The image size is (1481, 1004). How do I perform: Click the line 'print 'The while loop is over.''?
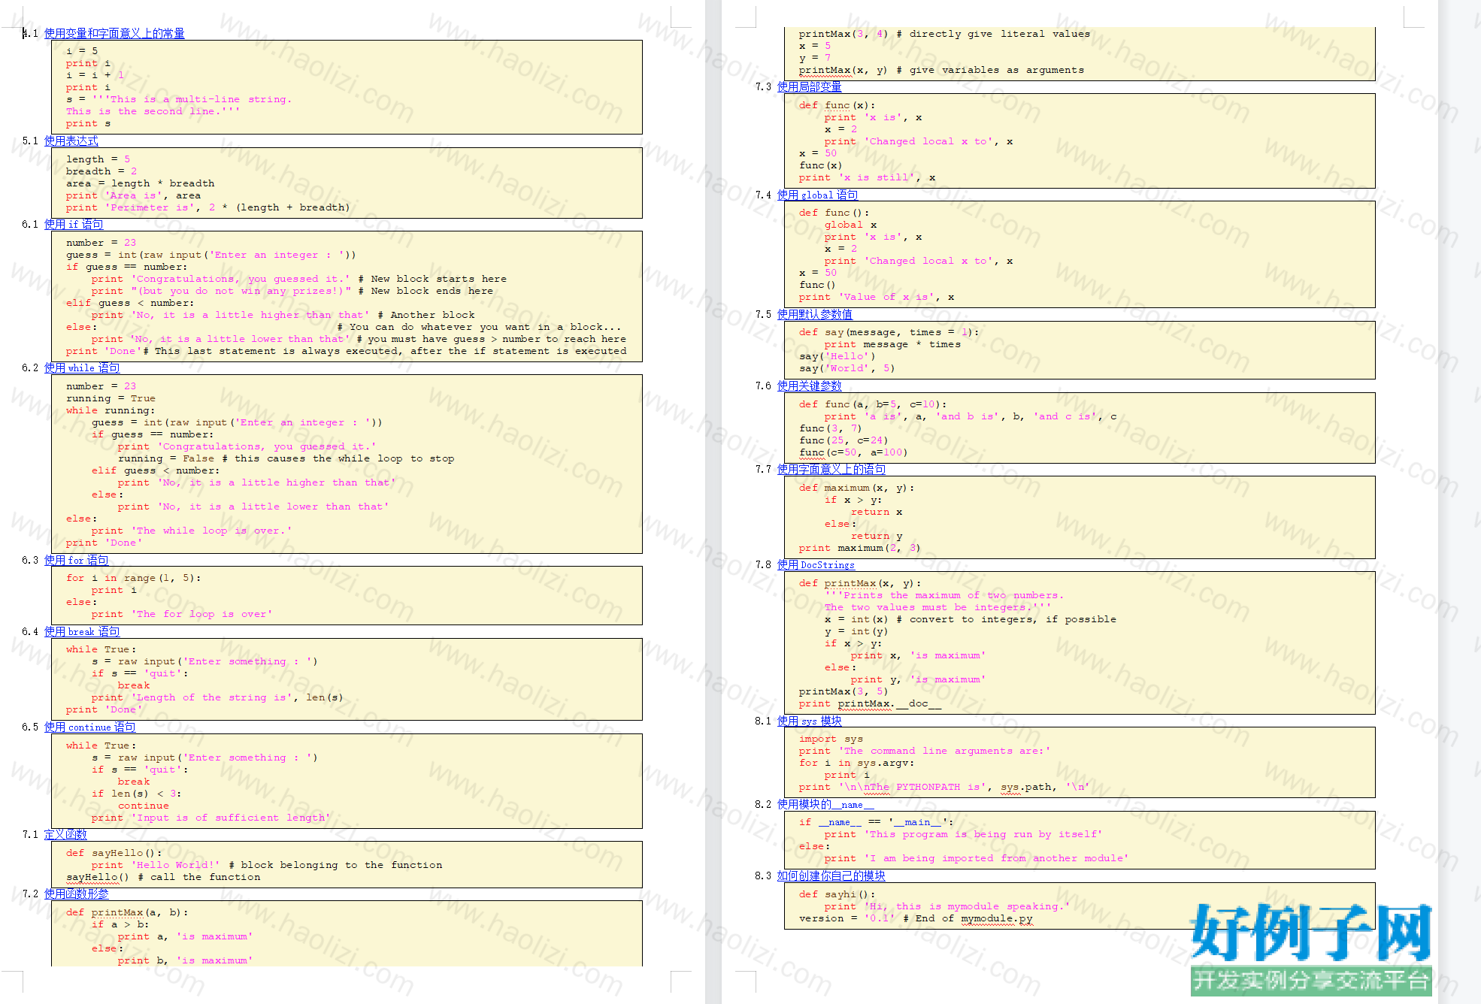point(192,531)
